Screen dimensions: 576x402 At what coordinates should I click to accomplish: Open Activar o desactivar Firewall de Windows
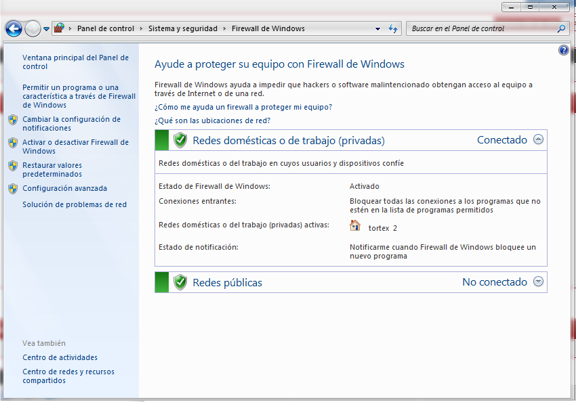point(75,147)
